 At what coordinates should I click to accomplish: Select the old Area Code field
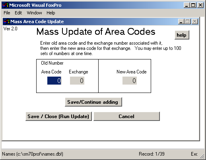click(54, 81)
